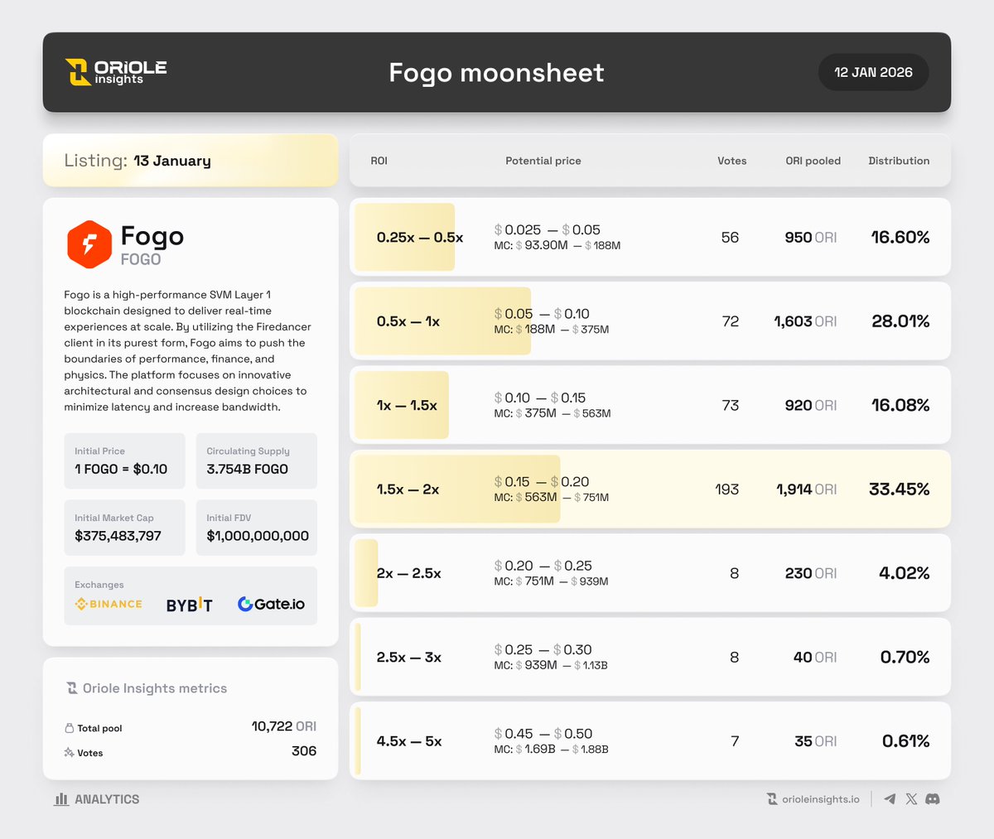Click the FOGO ticker under the name
This screenshot has width=994, height=839.
141,259
